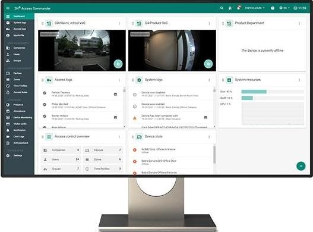Image resolution: width=313 pixels, height=232 pixels.
Task: Open Notification in sidebar
Action: (19, 130)
